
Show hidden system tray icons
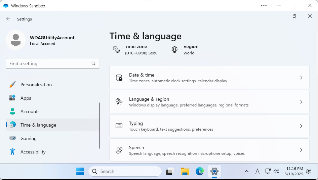247,172
